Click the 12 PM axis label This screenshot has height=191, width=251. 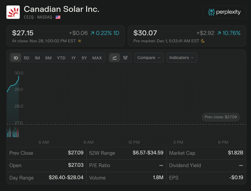point(134,142)
